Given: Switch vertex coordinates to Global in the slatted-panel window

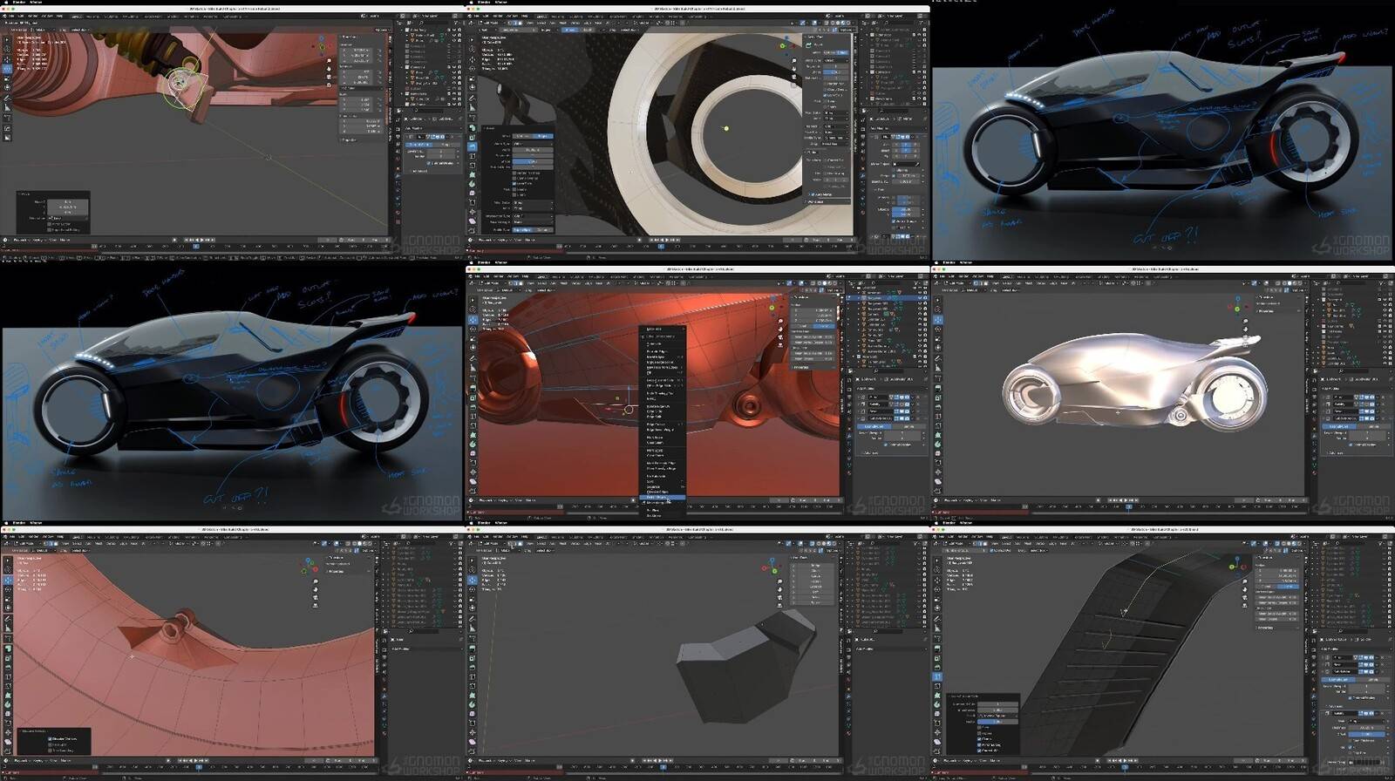Looking at the screenshot, I should pyautogui.click(x=1265, y=587).
